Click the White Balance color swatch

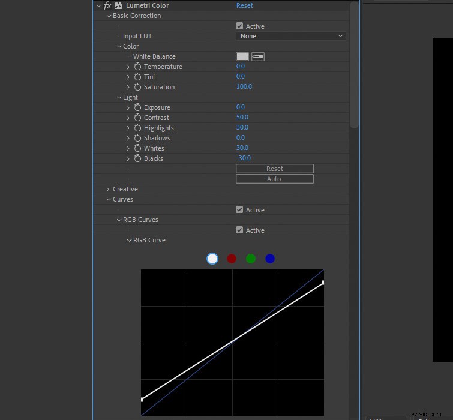(x=242, y=56)
